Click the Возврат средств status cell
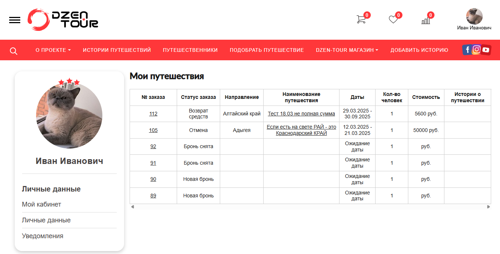Screen dimensions: 500x254 point(198,114)
